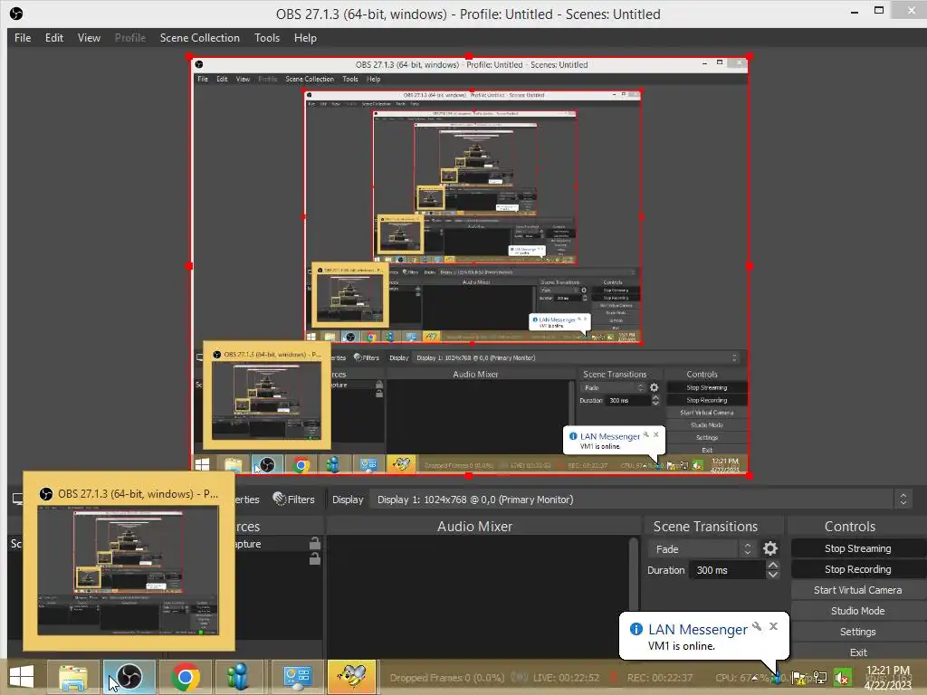
Task: Open source Filters
Action: pos(294,500)
